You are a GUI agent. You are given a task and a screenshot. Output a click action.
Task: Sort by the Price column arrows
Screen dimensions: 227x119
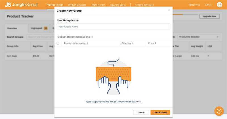click(x=155, y=43)
